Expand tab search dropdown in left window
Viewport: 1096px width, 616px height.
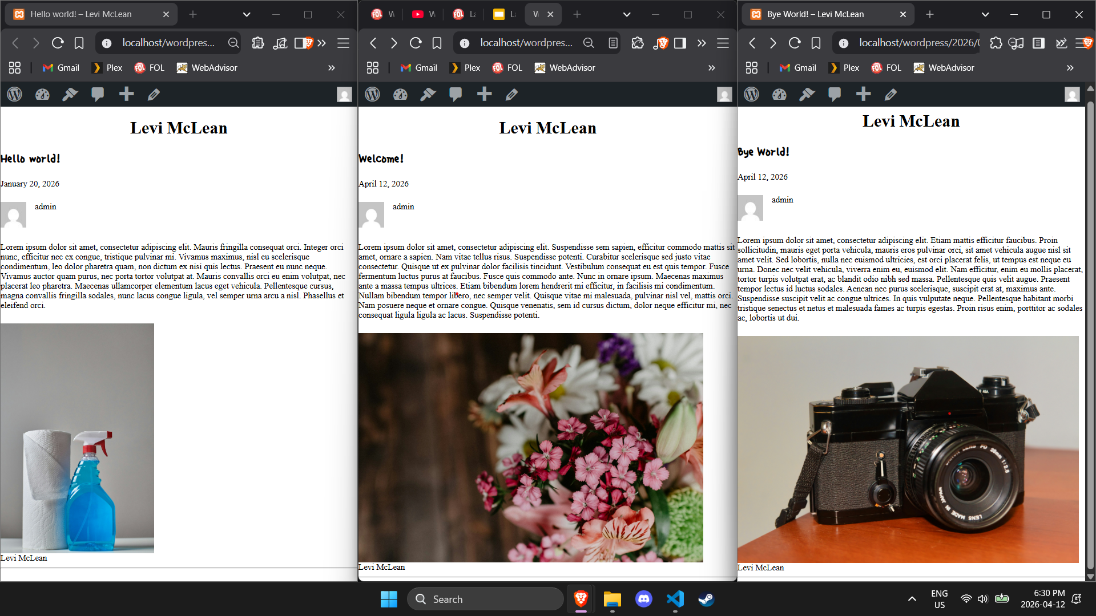pos(247,14)
